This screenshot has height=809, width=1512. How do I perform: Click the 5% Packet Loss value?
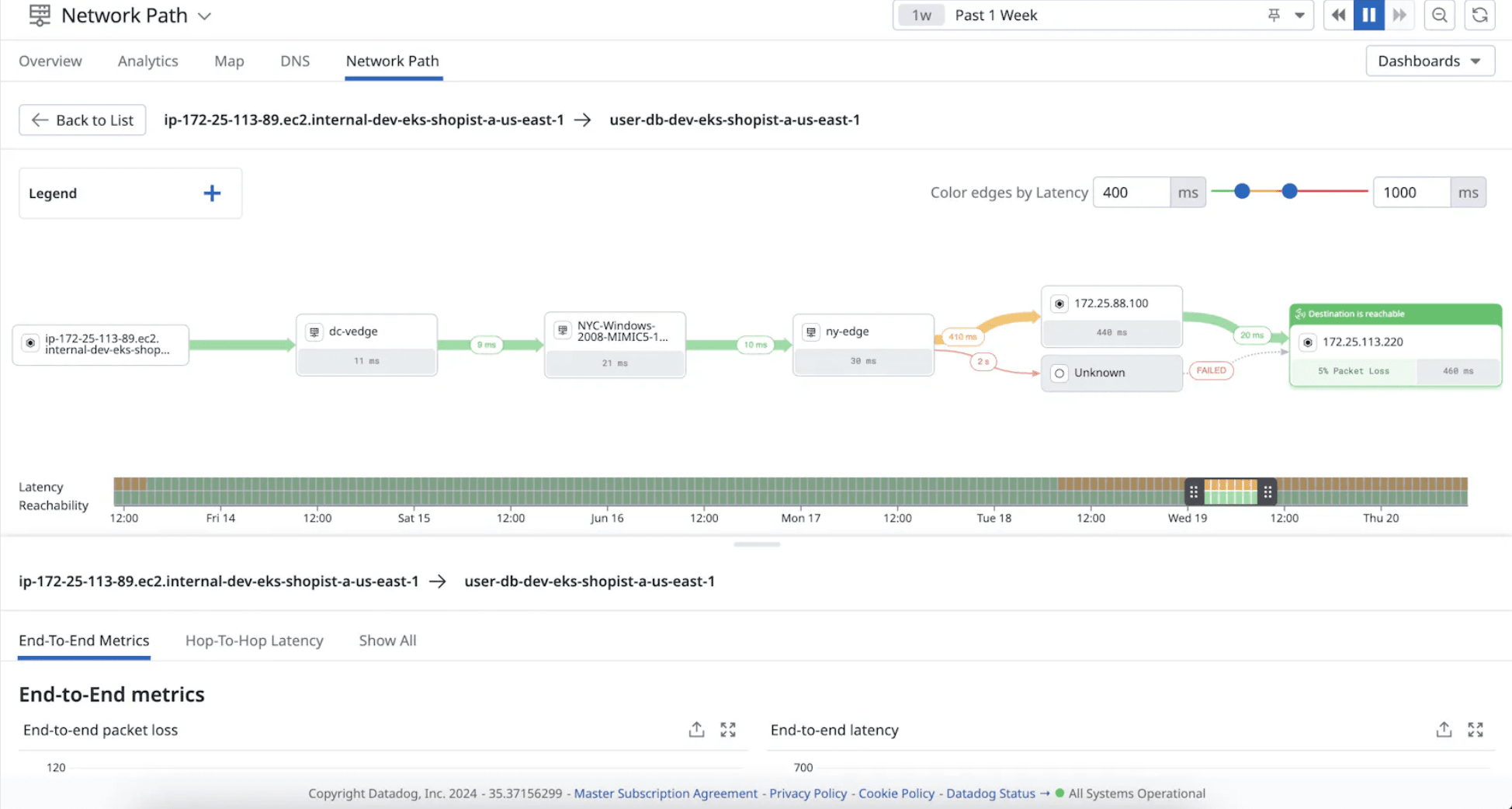coord(1354,371)
